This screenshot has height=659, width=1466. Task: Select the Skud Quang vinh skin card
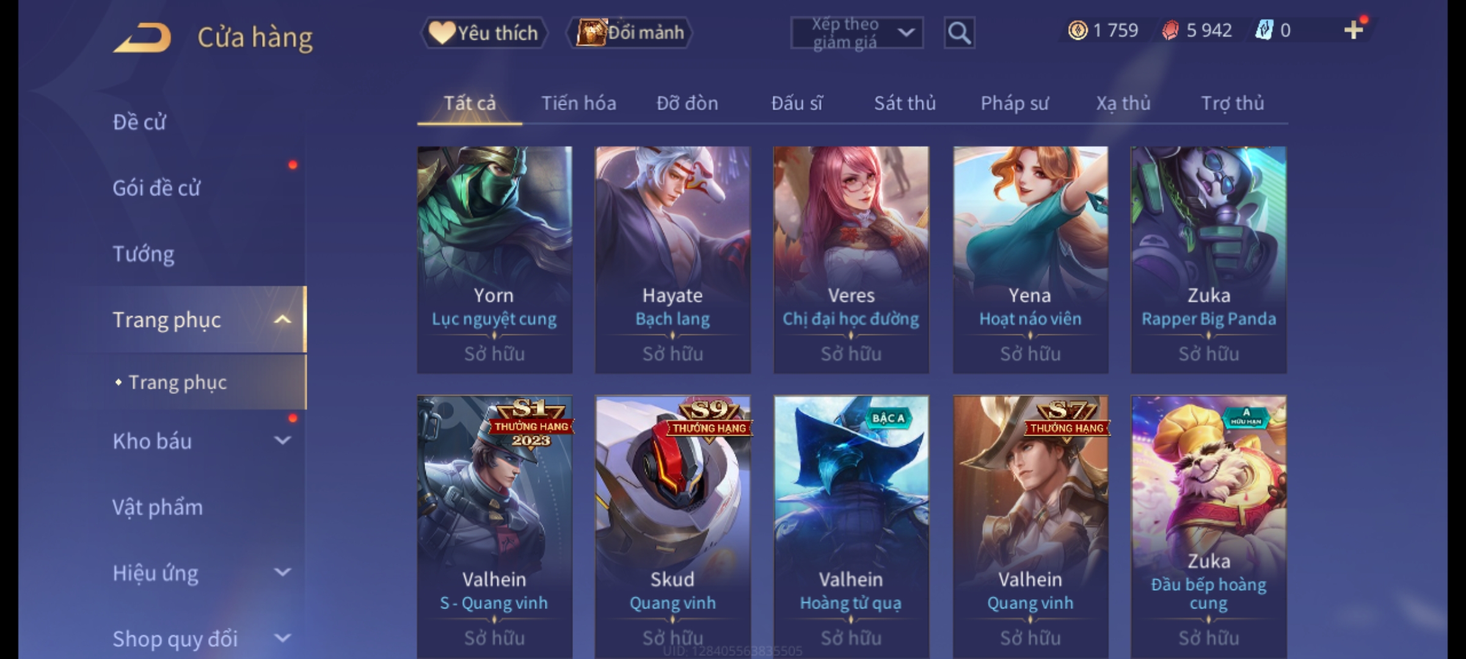tap(673, 527)
